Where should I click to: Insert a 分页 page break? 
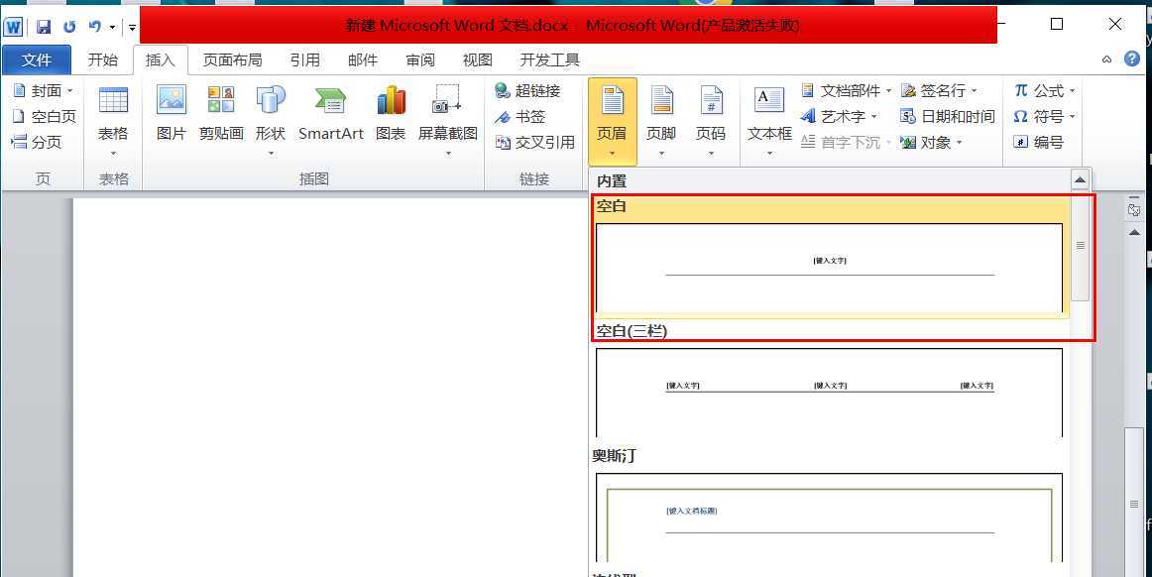tap(37, 142)
